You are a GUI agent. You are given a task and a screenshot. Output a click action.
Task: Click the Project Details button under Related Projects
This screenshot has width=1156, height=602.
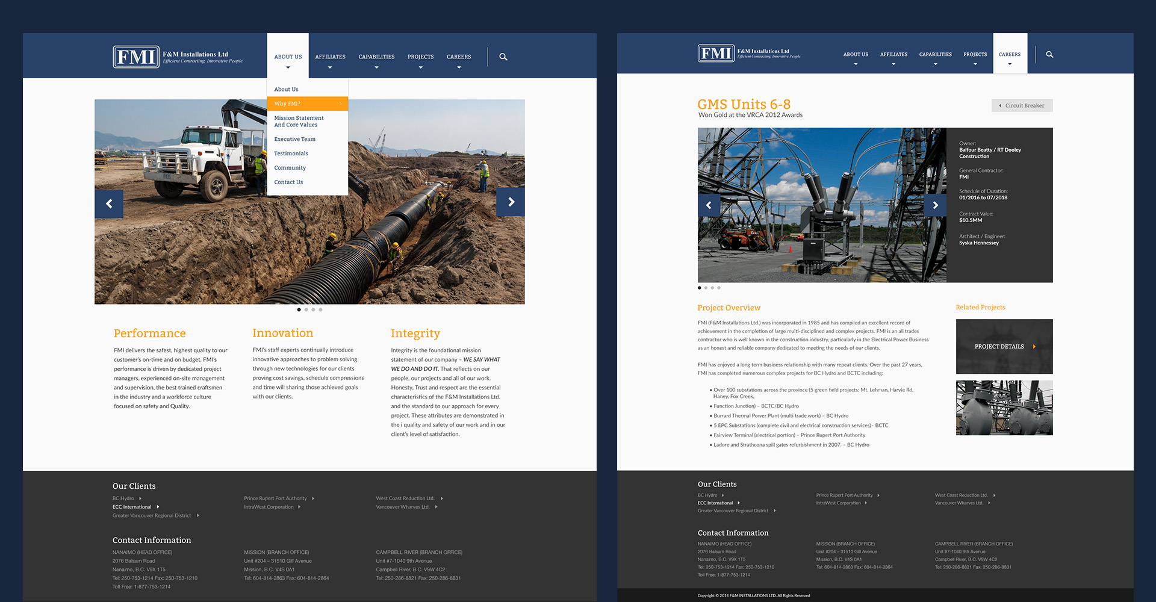pyautogui.click(x=1004, y=346)
